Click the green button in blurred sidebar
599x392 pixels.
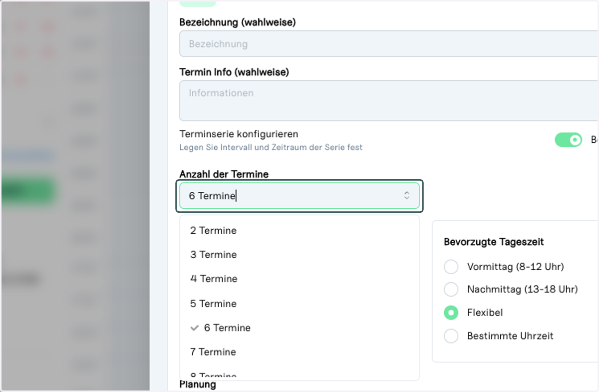click(x=27, y=190)
